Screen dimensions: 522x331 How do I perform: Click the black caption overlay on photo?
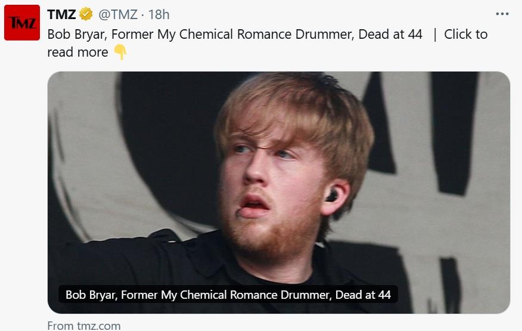click(228, 294)
